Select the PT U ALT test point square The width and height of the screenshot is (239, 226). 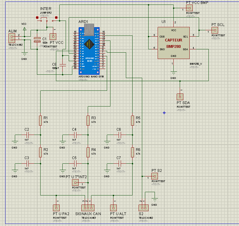[x=113, y=208]
